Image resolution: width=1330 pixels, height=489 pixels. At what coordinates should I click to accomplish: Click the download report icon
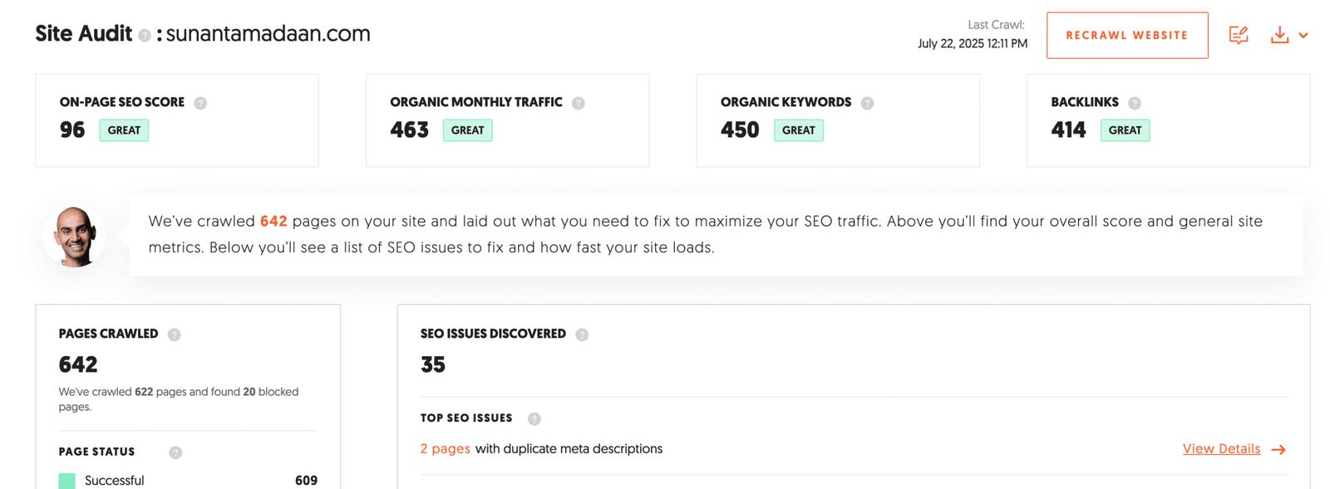1279,35
